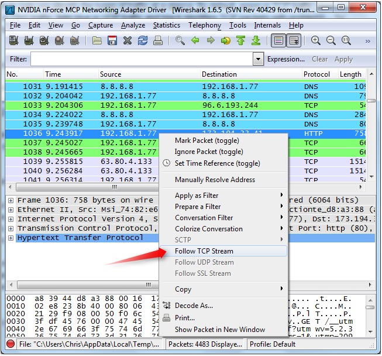Screen dimensions: 382x356
Task: Open the Statistics menu
Action: tap(167, 25)
